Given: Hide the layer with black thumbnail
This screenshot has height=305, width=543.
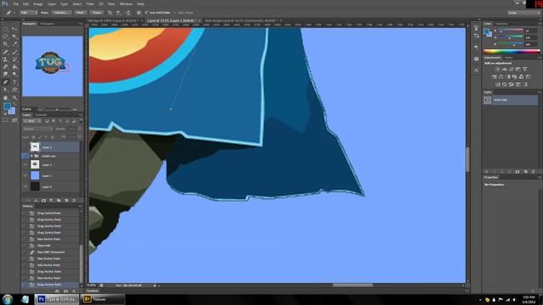Looking at the screenshot, I should coord(25,186).
